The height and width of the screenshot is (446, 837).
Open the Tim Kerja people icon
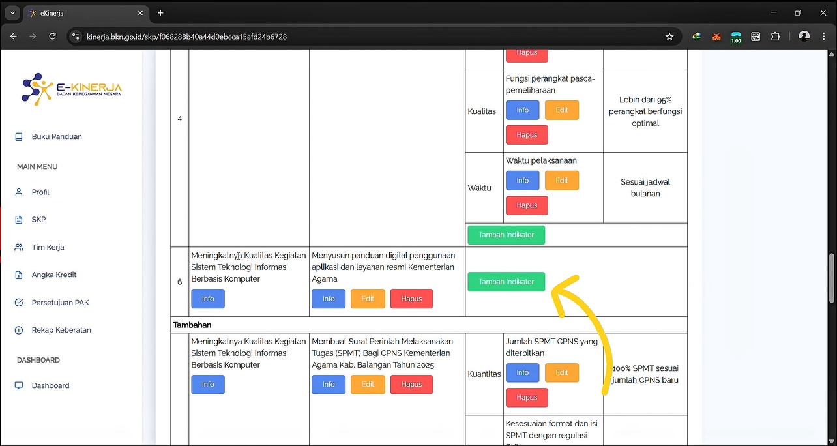coord(19,248)
